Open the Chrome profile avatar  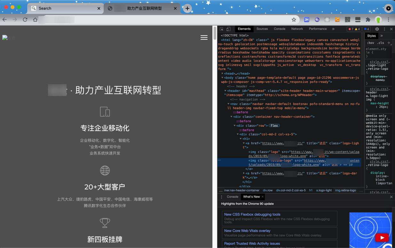click(x=378, y=20)
